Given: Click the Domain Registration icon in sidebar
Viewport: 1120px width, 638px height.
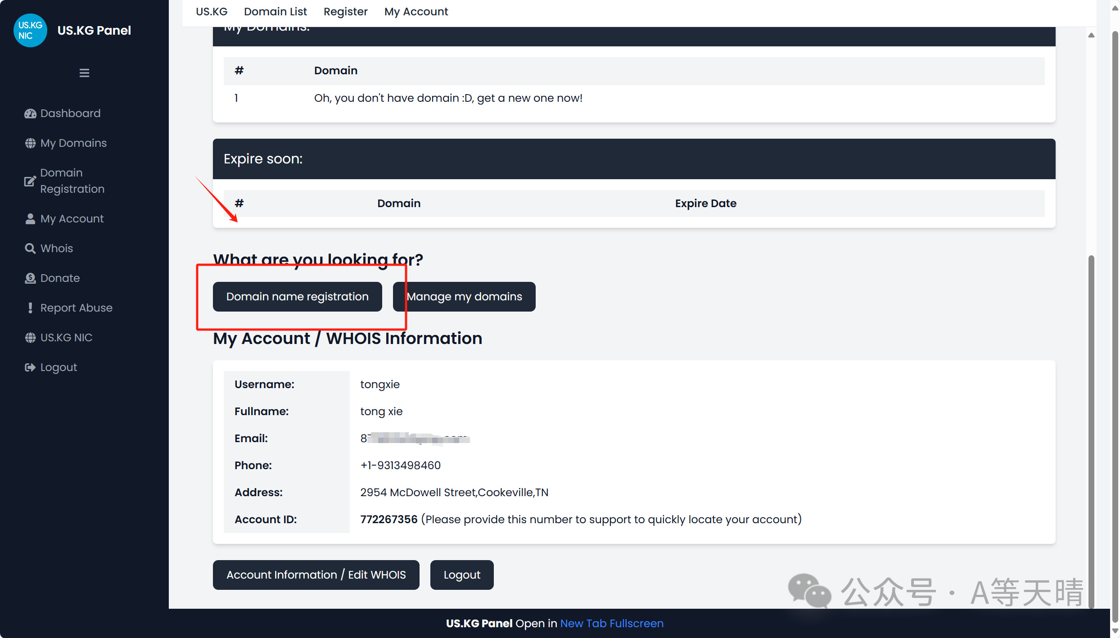Looking at the screenshot, I should point(30,179).
